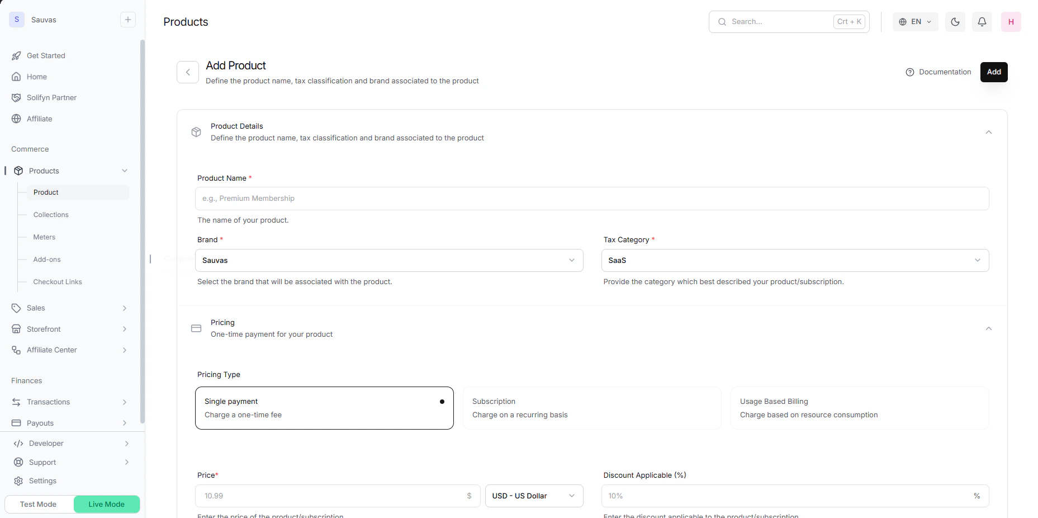The height and width of the screenshot is (518, 1038).
Task: Click the Sales tag icon
Action: tap(16, 308)
